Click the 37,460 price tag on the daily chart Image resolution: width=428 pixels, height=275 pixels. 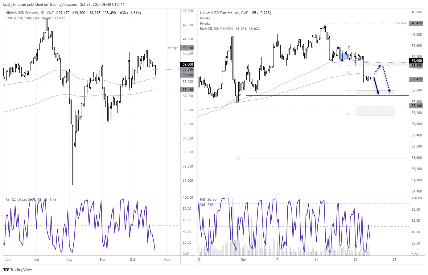(x=188, y=90)
